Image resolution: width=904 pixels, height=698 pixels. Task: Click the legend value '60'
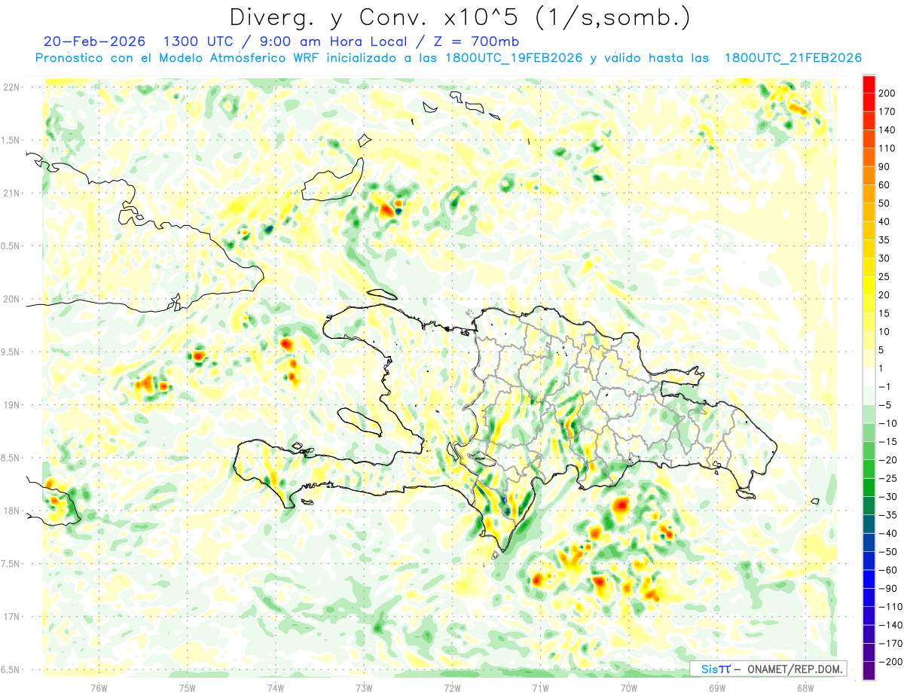point(884,185)
